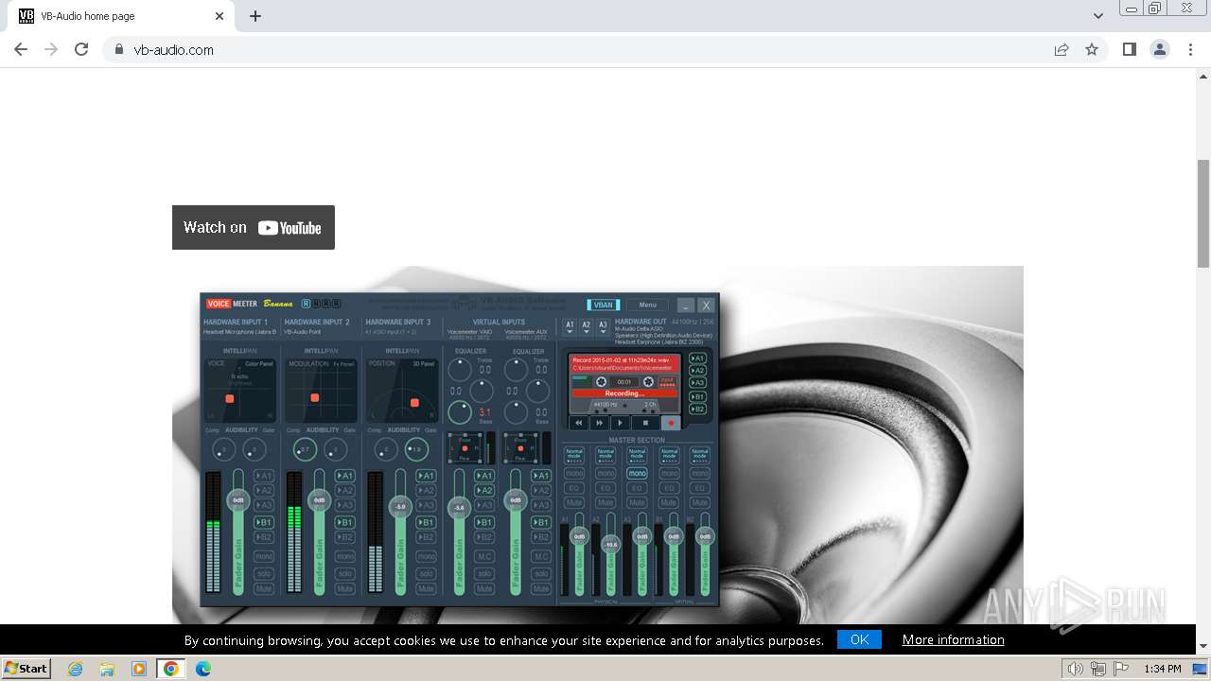
Task: Cycle Normal mode on master B2 bus
Action: point(700,455)
